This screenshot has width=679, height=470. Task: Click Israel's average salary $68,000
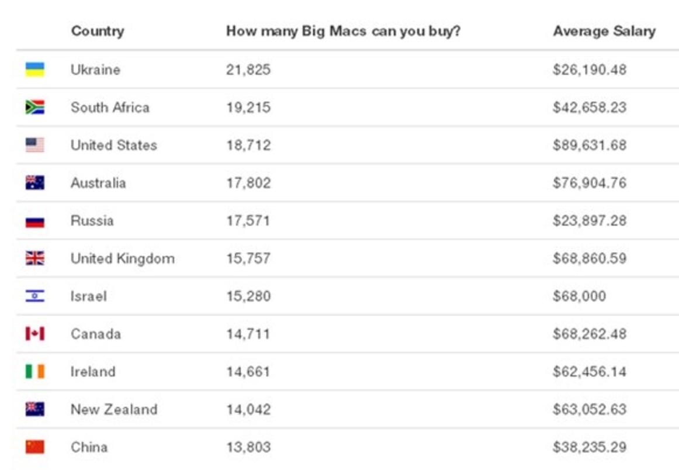(578, 296)
